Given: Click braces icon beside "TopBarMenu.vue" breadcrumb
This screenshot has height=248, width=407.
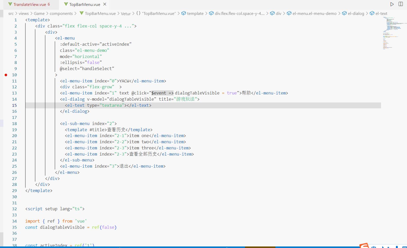Looking at the screenshot, I should coord(138,13).
